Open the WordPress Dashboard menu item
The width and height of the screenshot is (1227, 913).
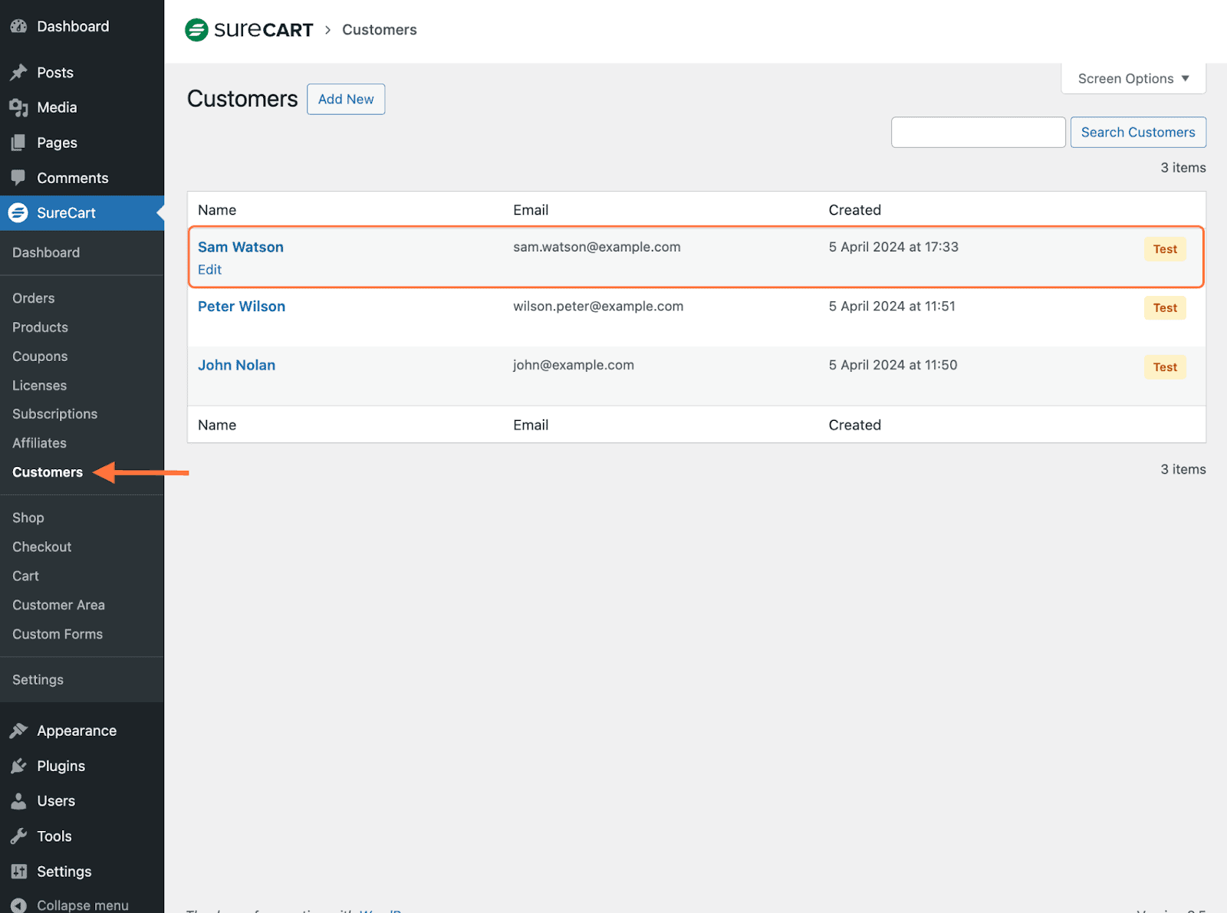(73, 25)
